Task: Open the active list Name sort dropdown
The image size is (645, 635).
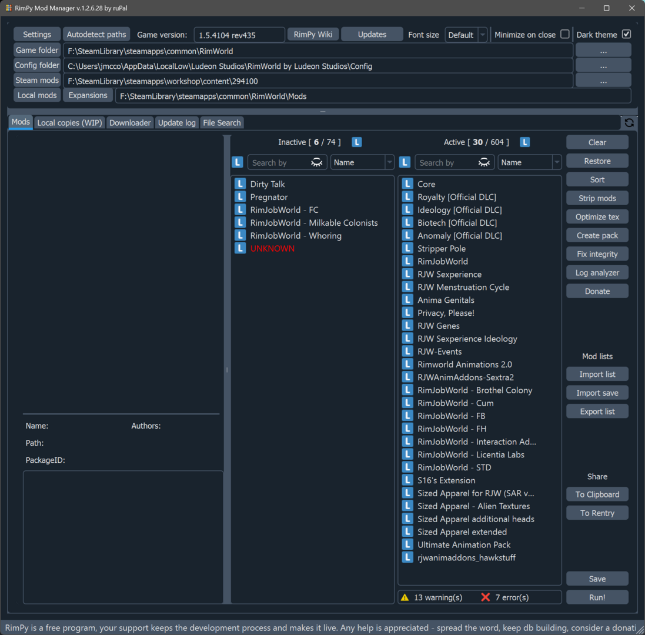Action: (529, 162)
